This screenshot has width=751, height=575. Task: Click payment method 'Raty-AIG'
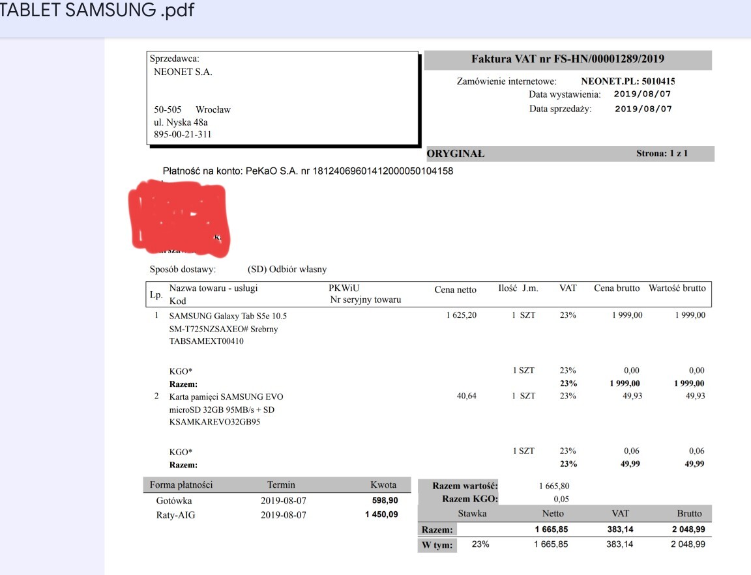tap(175, 515)
